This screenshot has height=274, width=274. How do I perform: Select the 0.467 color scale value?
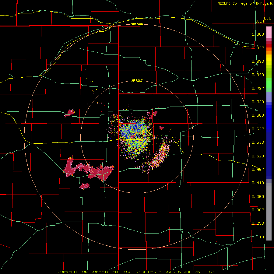pyautogui.click(x=258, y=170)
